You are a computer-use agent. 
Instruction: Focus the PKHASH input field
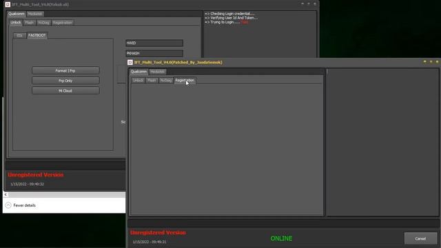pos(154,53)
